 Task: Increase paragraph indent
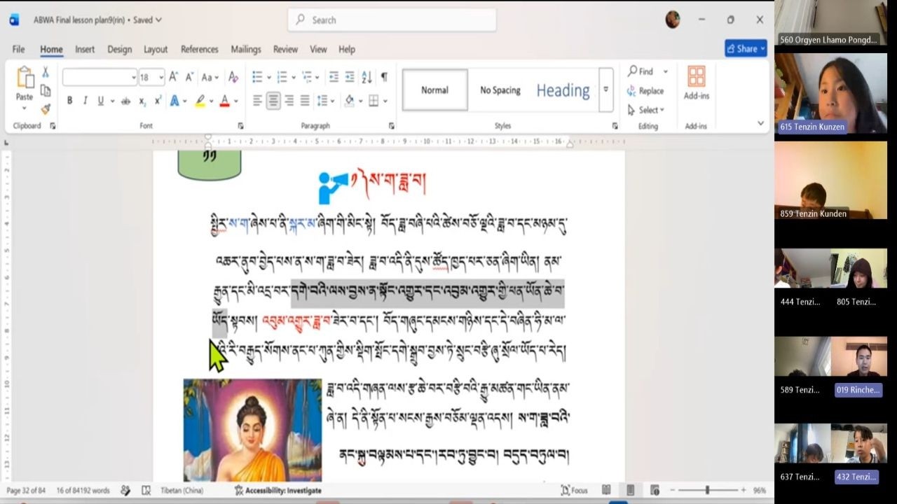[x=349, y=77]
